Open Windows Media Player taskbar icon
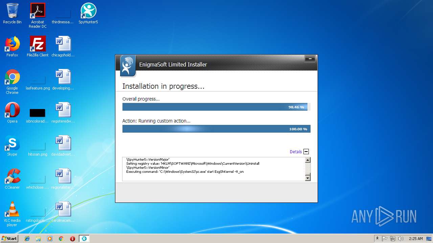The image size is (433, 243). click(x=50, y=239)
